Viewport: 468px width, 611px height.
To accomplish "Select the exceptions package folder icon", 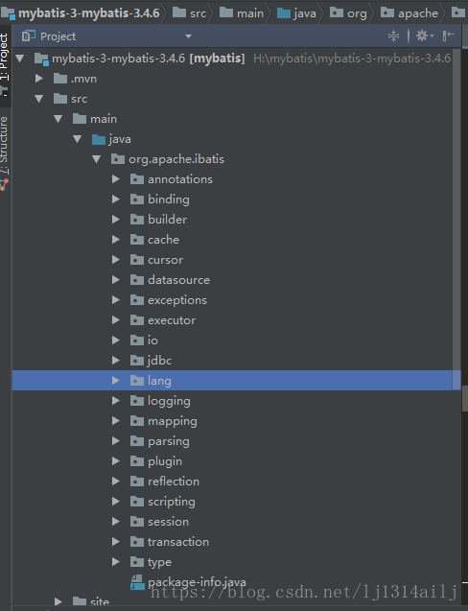I will (137, 300).
